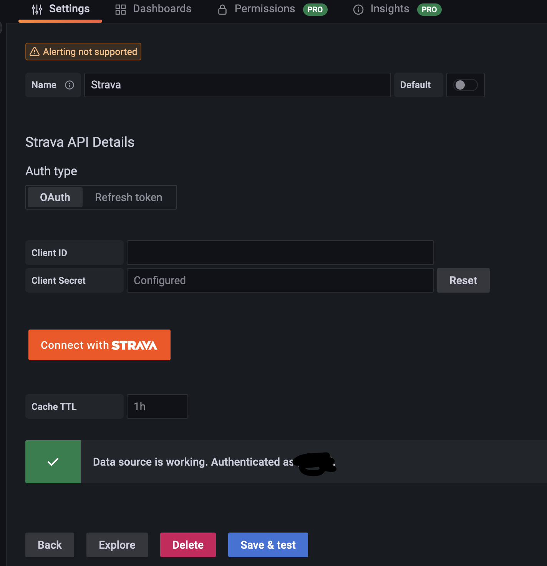Viewport: 547px width, 566px height.
Task: Click the Insights info circle icon
Action: click(358, 9)
